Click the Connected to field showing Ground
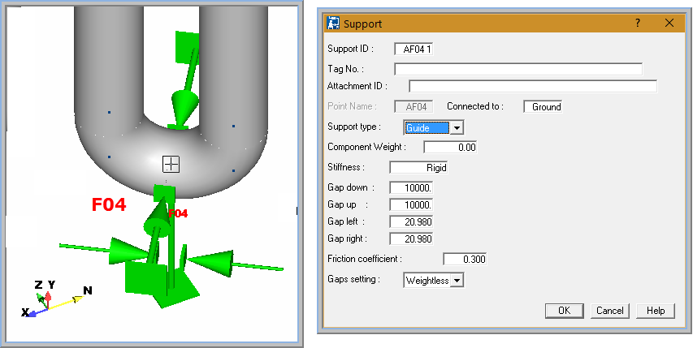The height and width of the screenshot is (348, 693). point(543,107)
